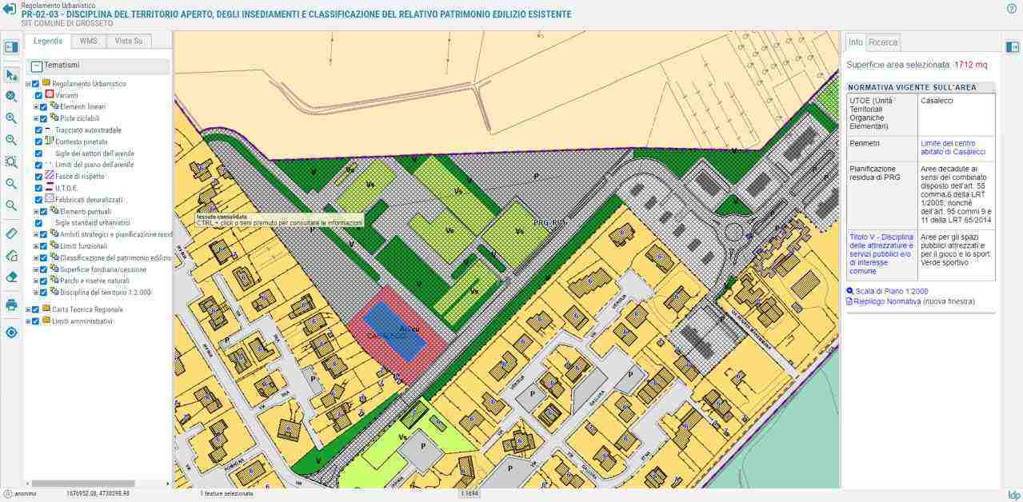1023x502 pixels.
Task: Collapse the Tematismi section
Action: tap(37, 66)
